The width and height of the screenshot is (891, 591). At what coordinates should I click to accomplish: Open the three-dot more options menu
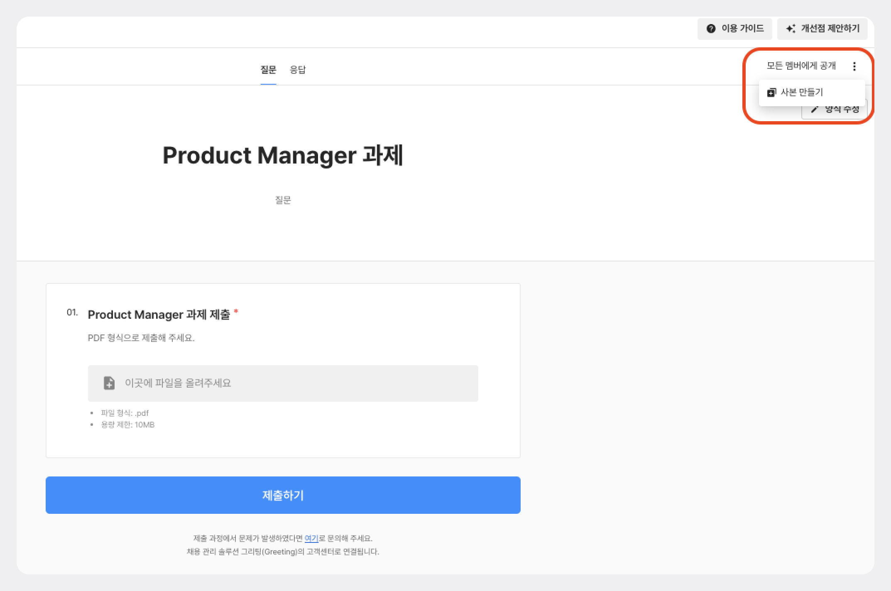pos(854,66)
